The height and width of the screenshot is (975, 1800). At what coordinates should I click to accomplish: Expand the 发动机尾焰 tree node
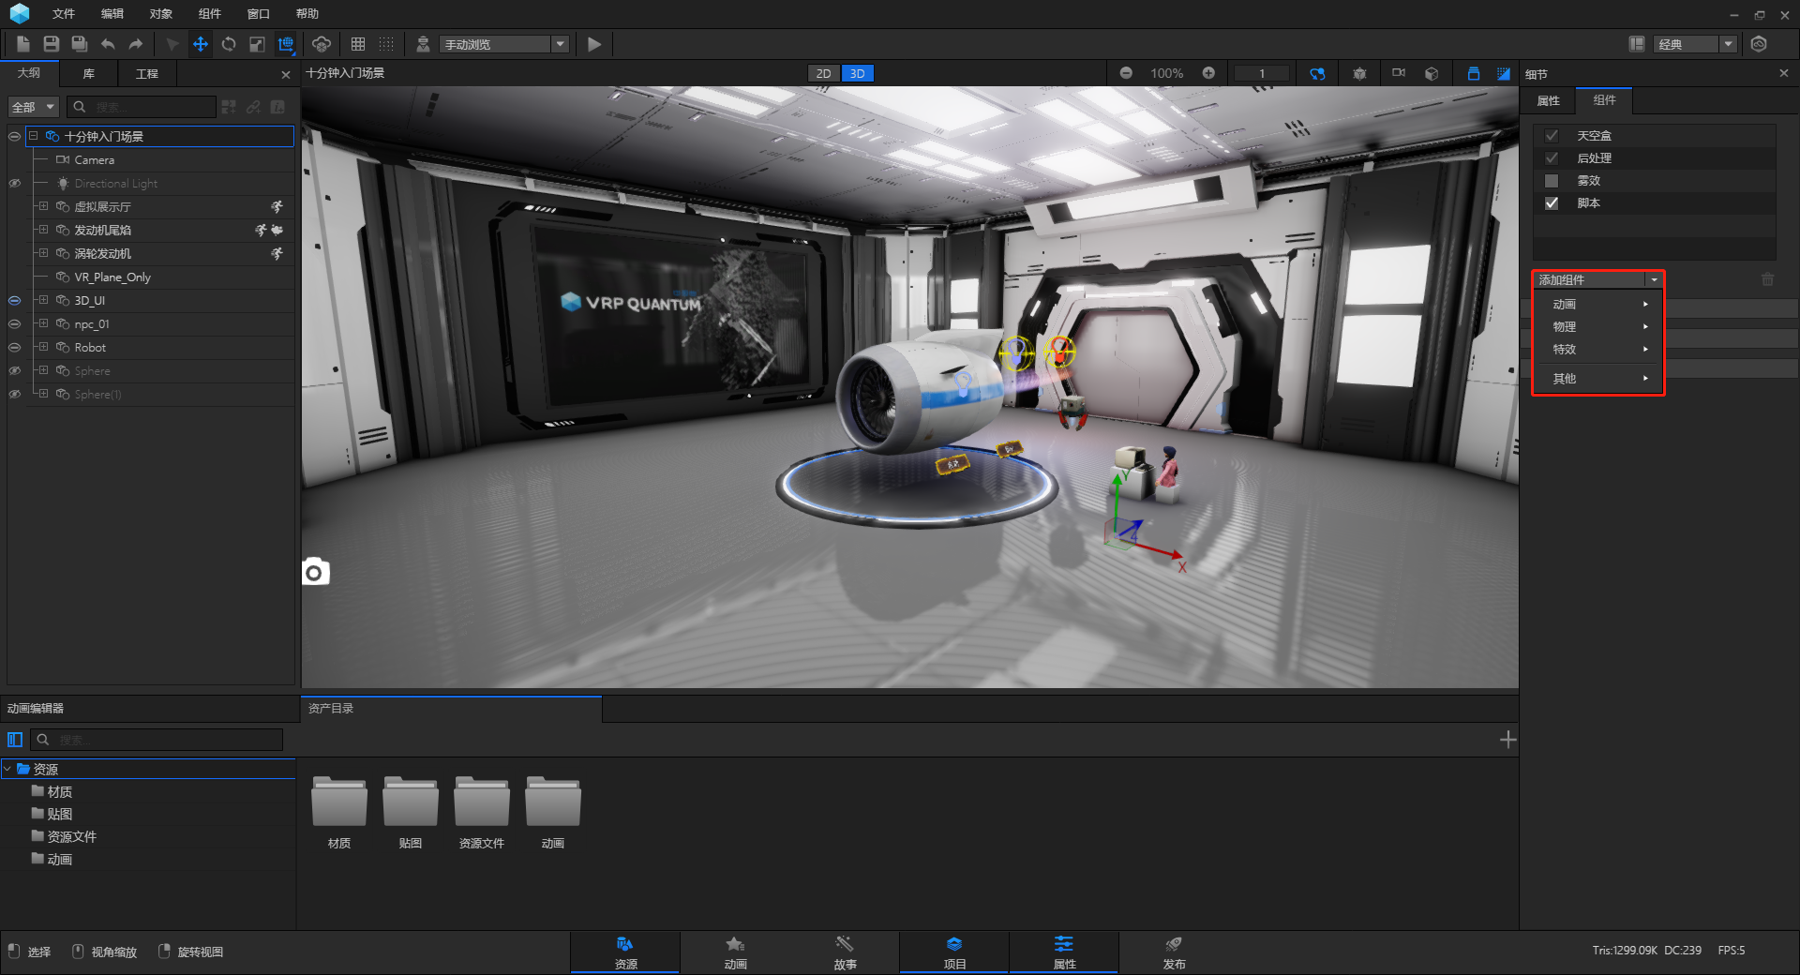(x=43, y=230)
